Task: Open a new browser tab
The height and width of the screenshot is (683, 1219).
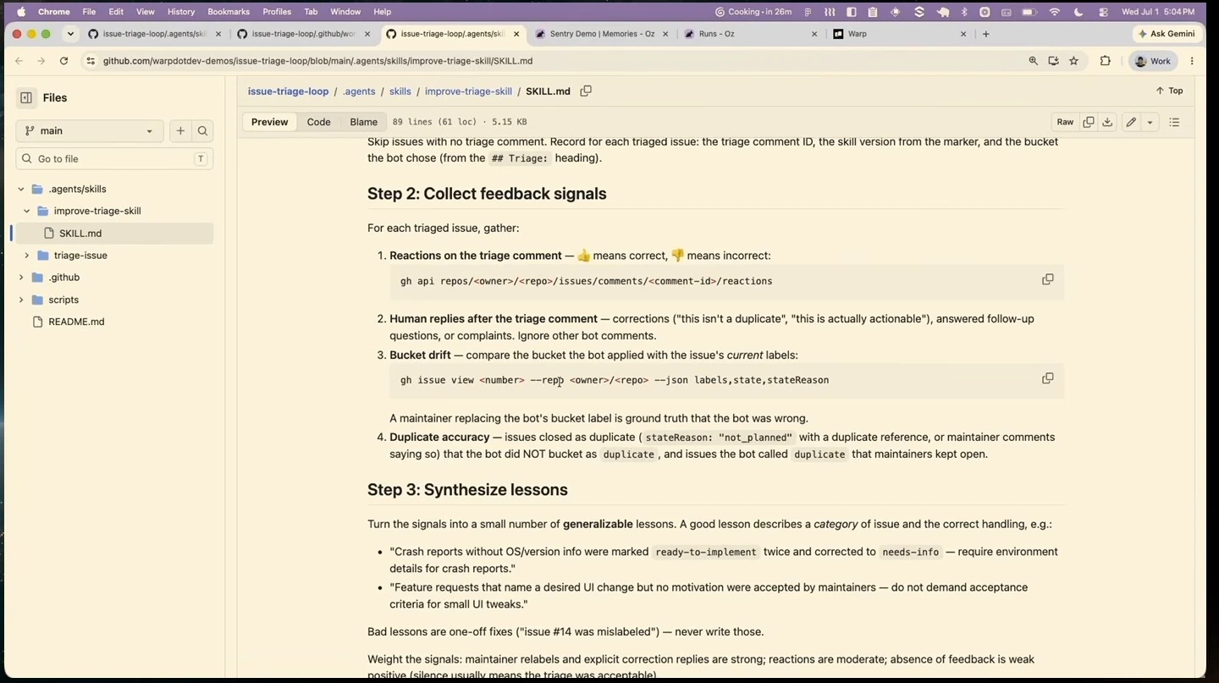Action: pyautogui.click(x=986, y=34)
